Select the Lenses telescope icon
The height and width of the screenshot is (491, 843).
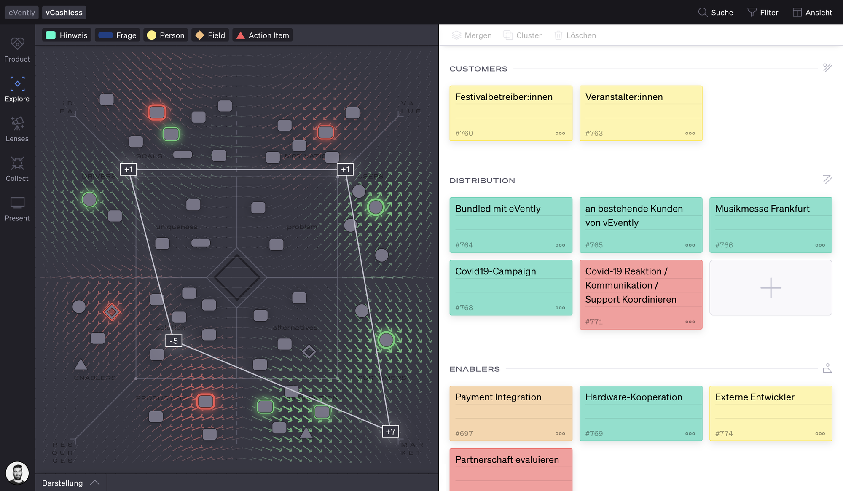tap(17, 123)
